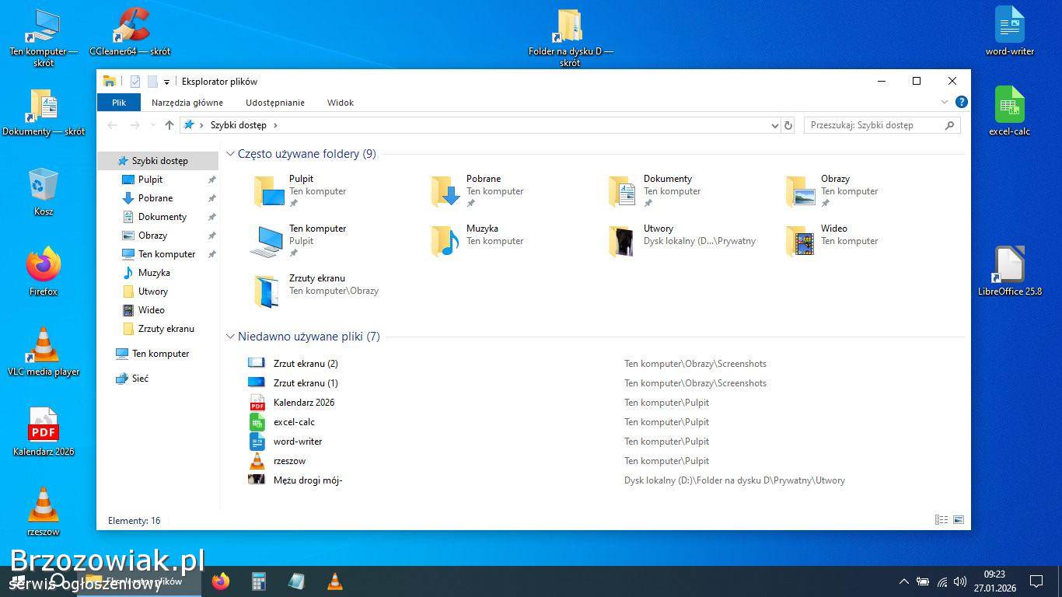Click the Up arrow navigation button
The width and height of the screenshot is (1062, 597).
(169, 125)
